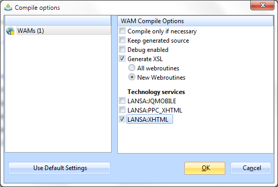Viewport: 278px width, 187px height.
Task: Choose the All webroutines radio button
Action: [132, 68]
